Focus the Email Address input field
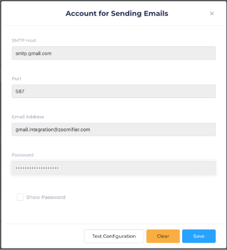 113,130
